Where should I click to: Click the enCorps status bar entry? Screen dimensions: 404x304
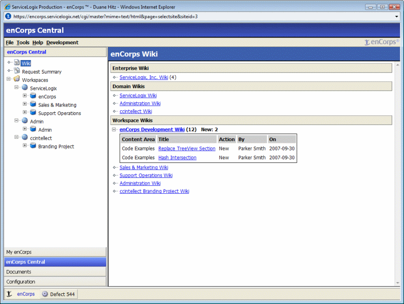tap(22, 294)
